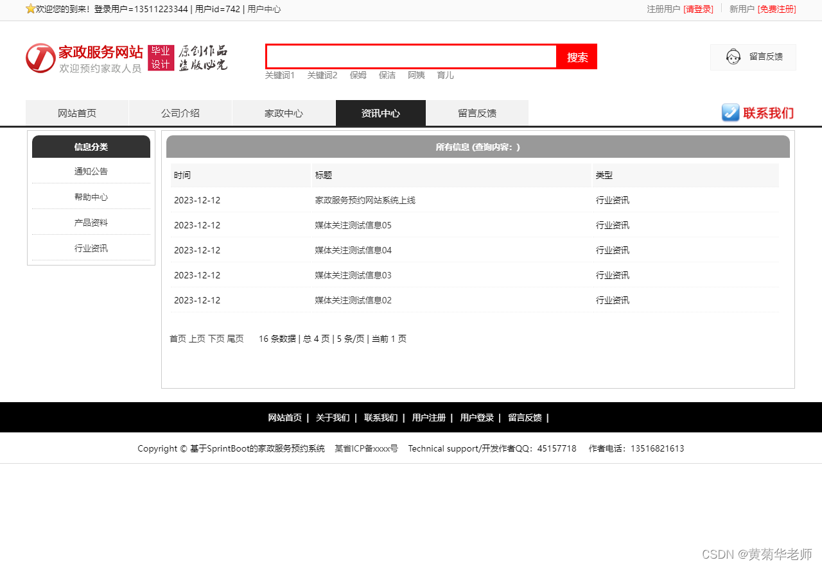
Task: Click the red 搜索 button
Action: (577, 56)
